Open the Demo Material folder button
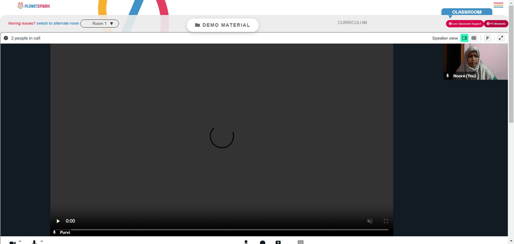The height and width of the screenshot is (244, 514). 223,25
